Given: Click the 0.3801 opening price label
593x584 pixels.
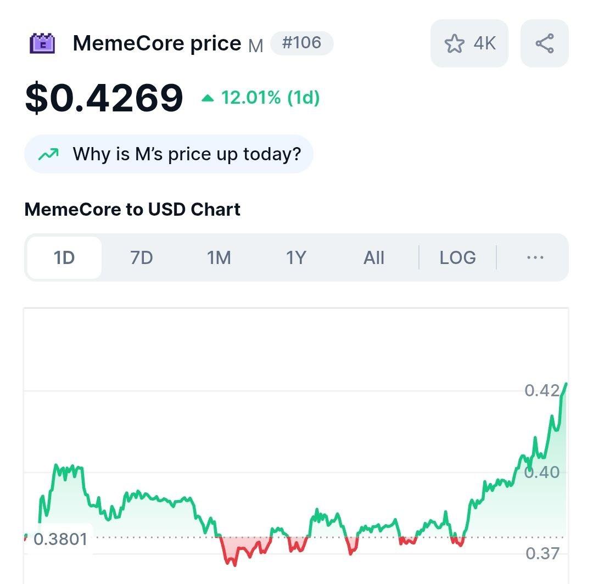Looking at the screenshot, I should (60, 539).
